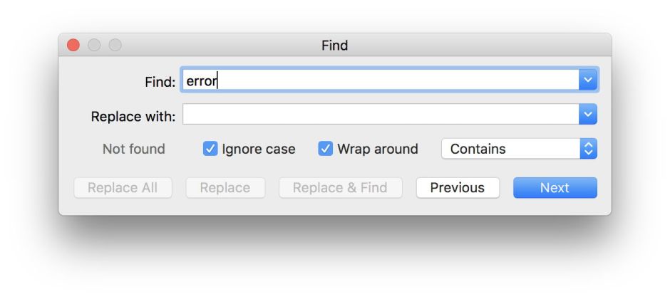Uncheck the Wrap around checkbox
The width and height of the screenshot is (670, 299).
pos(326,149)
